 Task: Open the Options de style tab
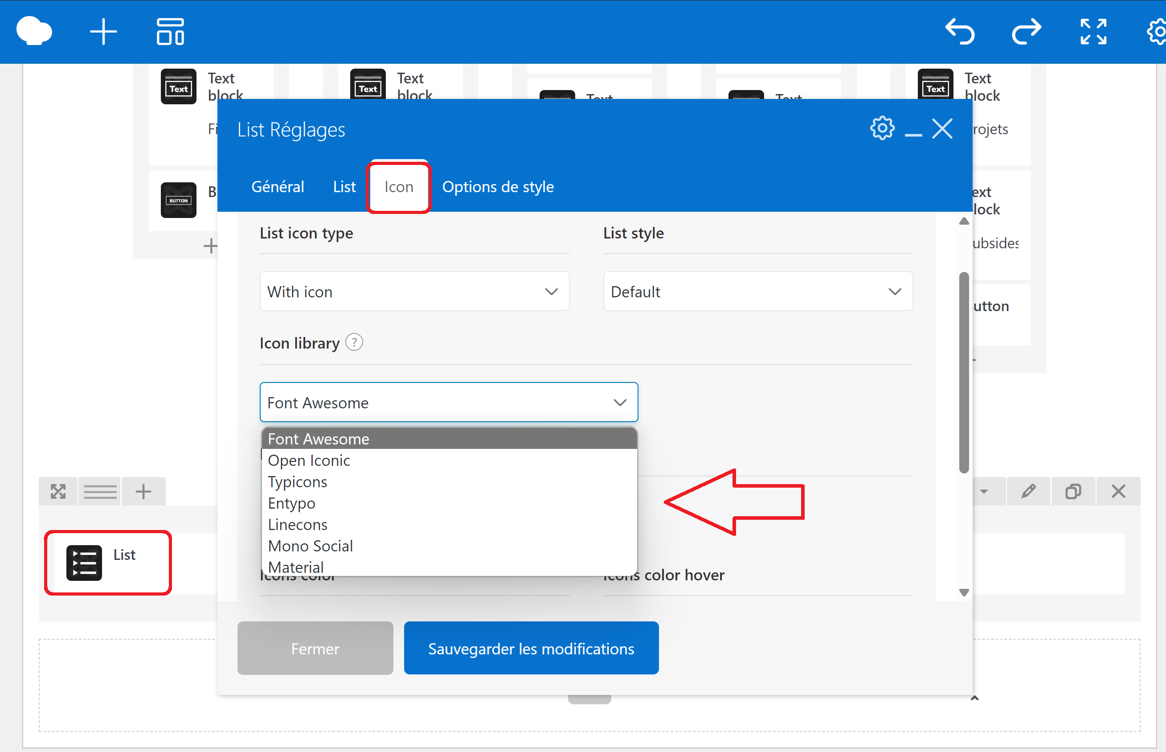click(x=498, y=186)
